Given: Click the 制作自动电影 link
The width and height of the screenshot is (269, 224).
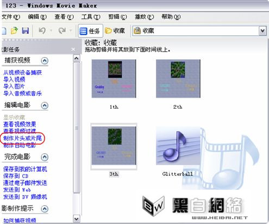Looking at the screenshot, I should 20,145.
